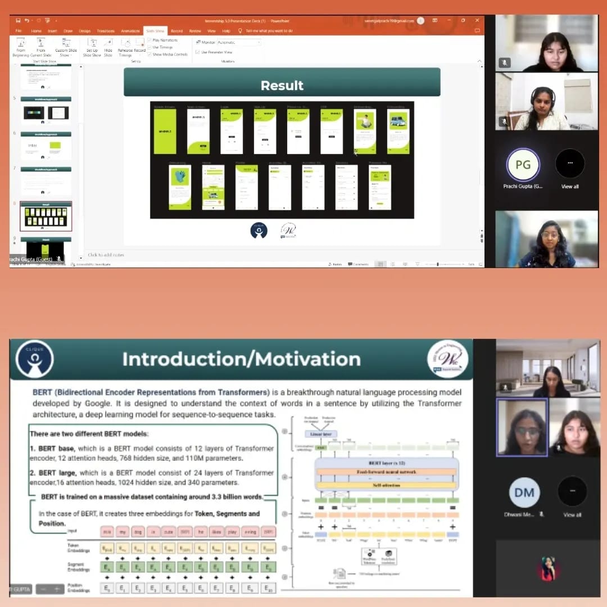
Task: Switch to Slide Sorter view icon
Action: (x=392, y=264)
